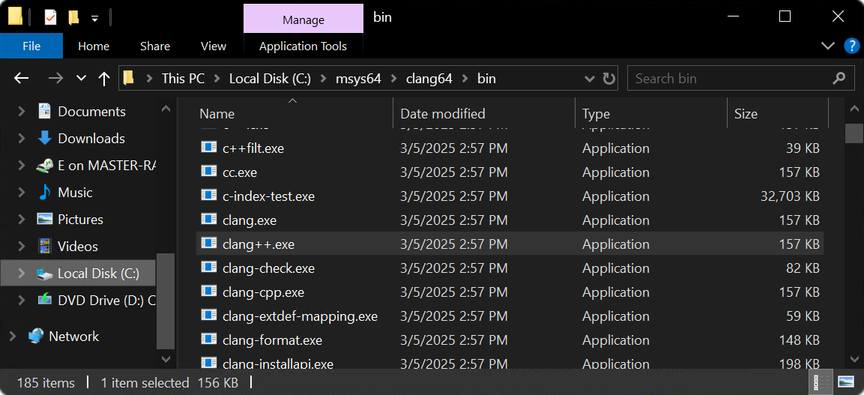This screenshot has width=864, height=395.
Task: Click the folder icon in the address bar
Action: 129,79
